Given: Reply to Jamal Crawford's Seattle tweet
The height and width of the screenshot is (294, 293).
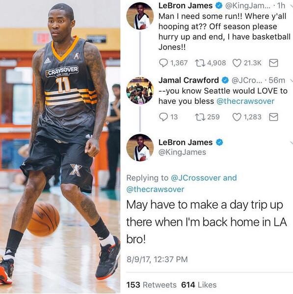Looking at the screenshot, I should [163, 117].
